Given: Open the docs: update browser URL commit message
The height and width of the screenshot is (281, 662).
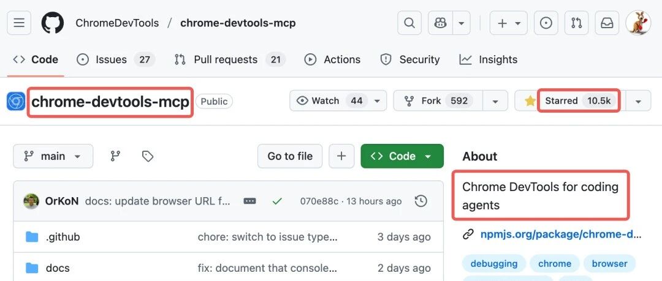Looking at the screenshot, I should pos(158,201).
